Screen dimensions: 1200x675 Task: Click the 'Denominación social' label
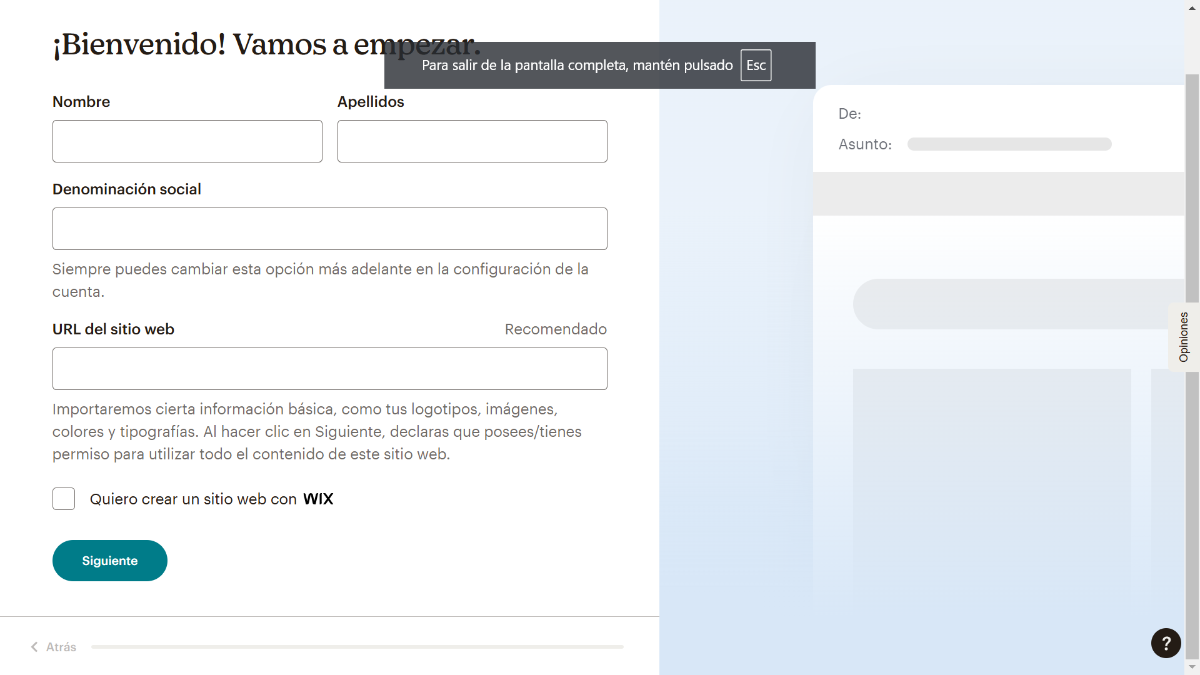(127, 189)
